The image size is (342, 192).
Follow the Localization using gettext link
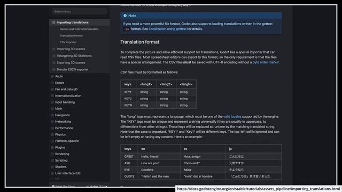point(167,29)
